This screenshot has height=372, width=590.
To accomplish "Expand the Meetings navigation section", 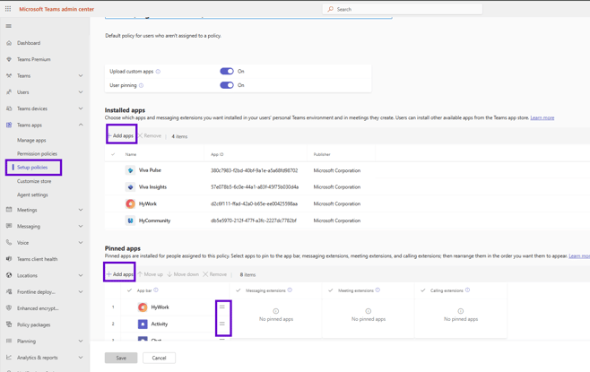I will tap(81, 210).
